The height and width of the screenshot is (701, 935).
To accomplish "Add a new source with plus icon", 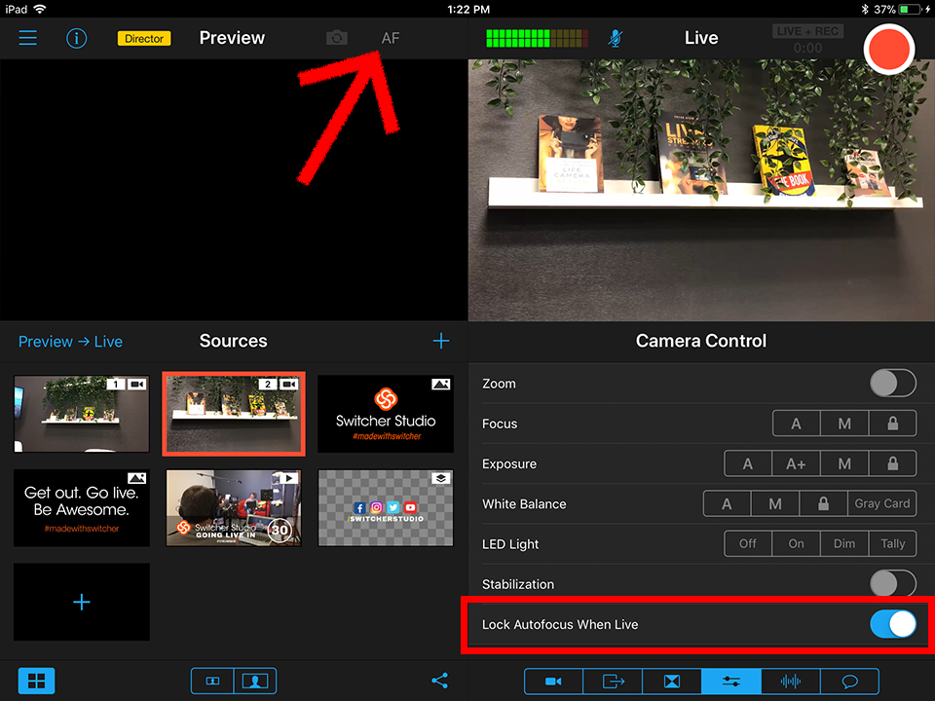I will pyautogui.click(x=440, y=341).
